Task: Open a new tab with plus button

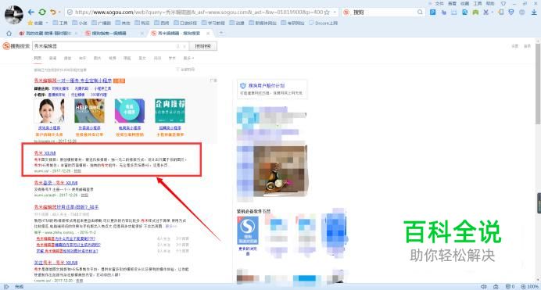Action: 221,33
